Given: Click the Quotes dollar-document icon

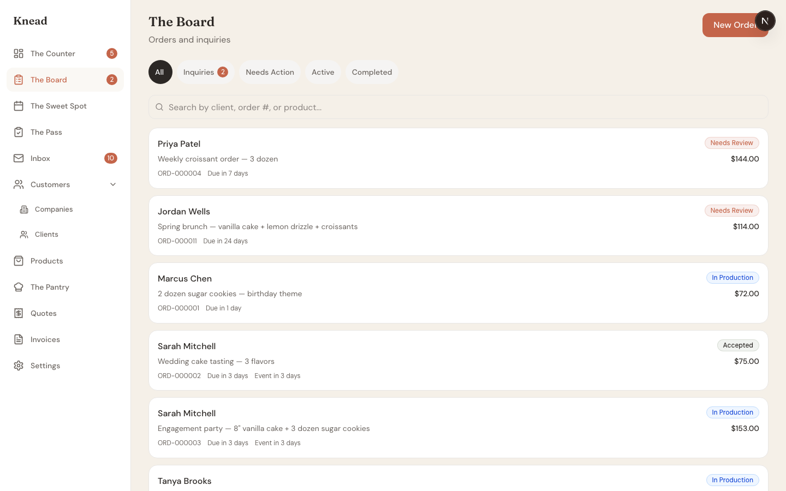Looking at the screenshot, I should click(18, 313).
